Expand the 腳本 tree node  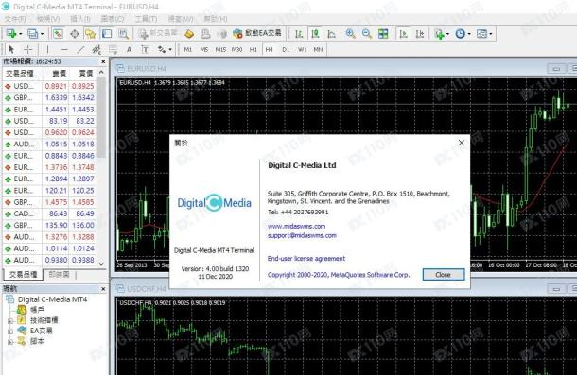(10, 342)
